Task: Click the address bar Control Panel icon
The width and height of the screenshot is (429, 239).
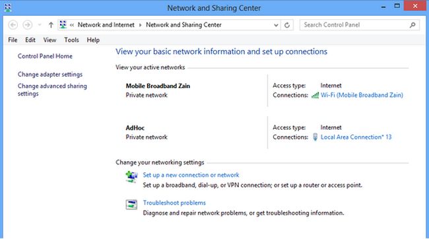Action: pyautogui.click(x=63, y=24)
